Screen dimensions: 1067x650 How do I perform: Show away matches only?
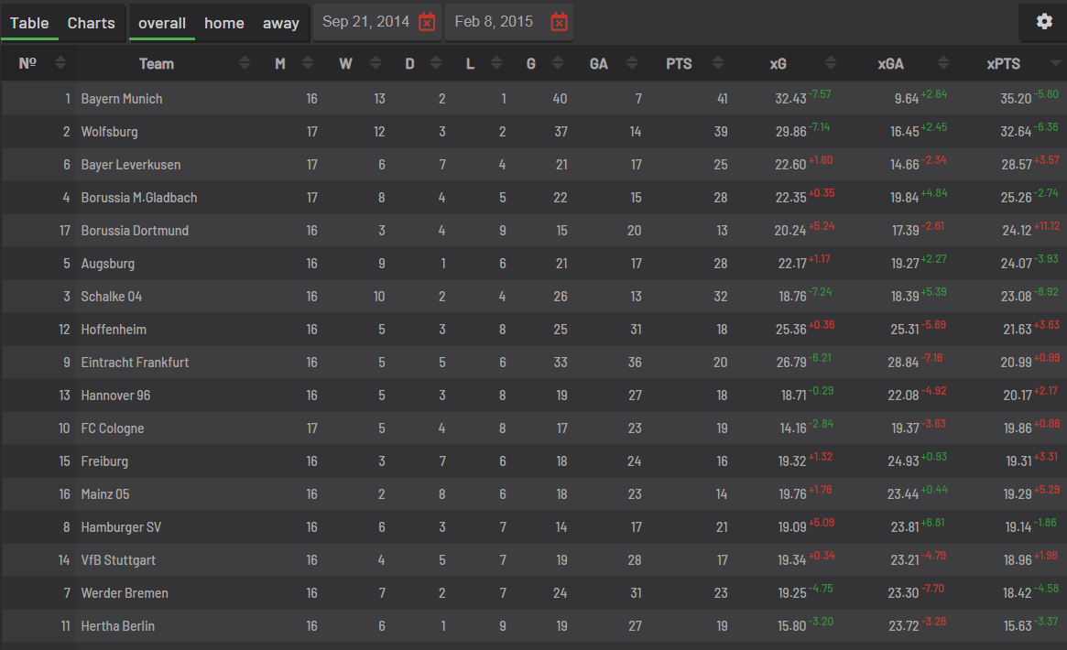pos(281,23)
